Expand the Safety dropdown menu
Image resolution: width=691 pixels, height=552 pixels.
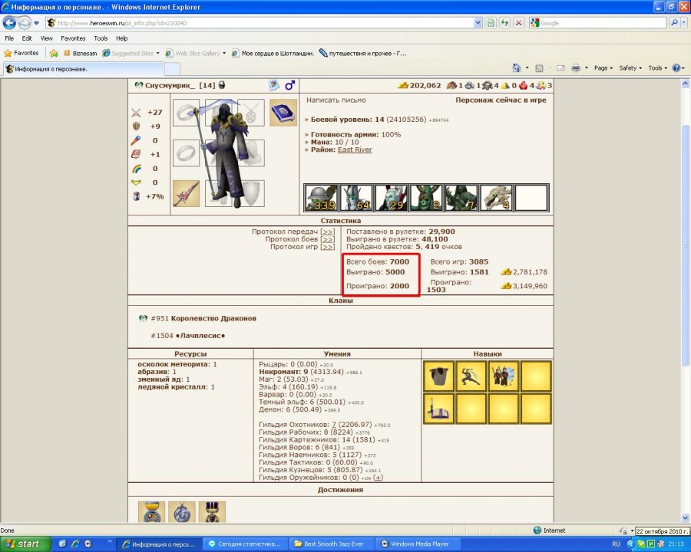(630, 68)
